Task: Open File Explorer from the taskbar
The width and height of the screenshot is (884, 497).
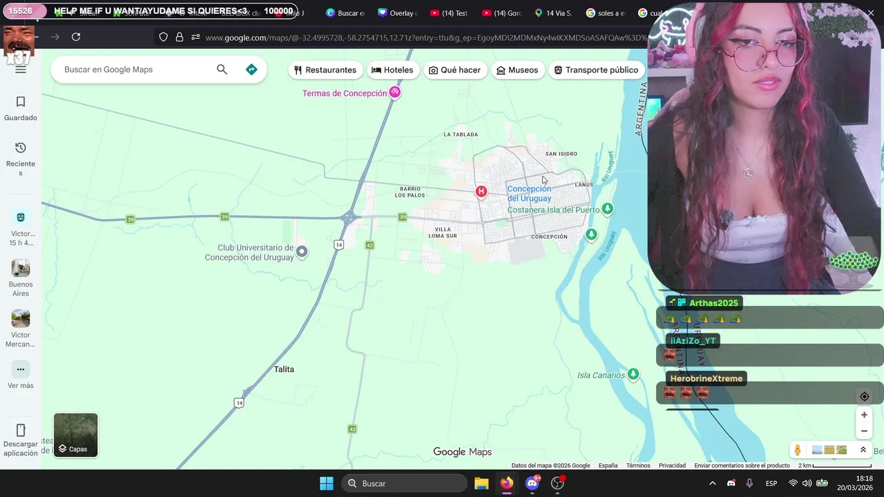Action: pyautogui.click(x=481, y=483)
